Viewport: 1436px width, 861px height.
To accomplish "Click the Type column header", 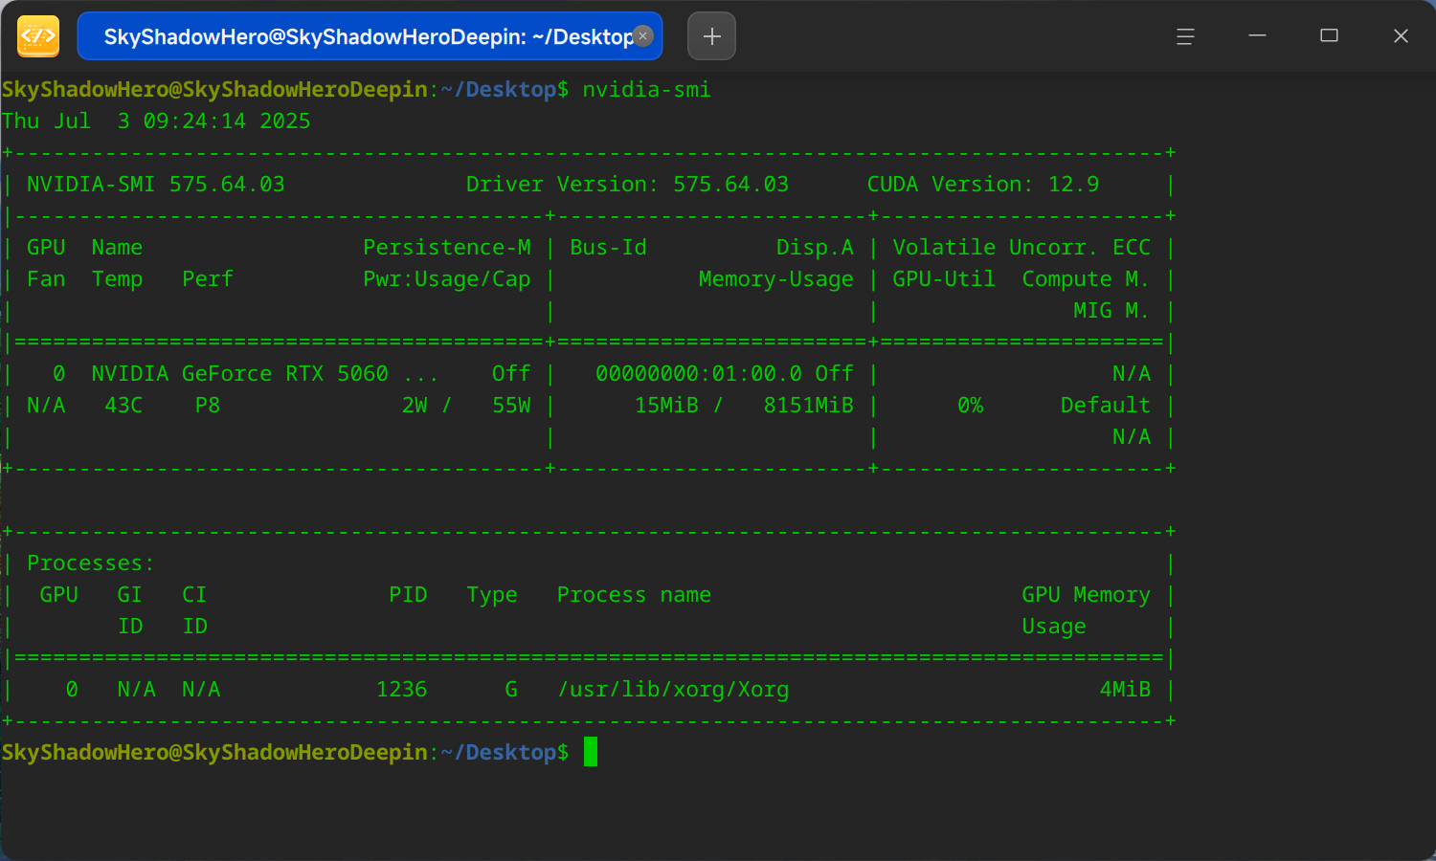I will pos(492,595).
